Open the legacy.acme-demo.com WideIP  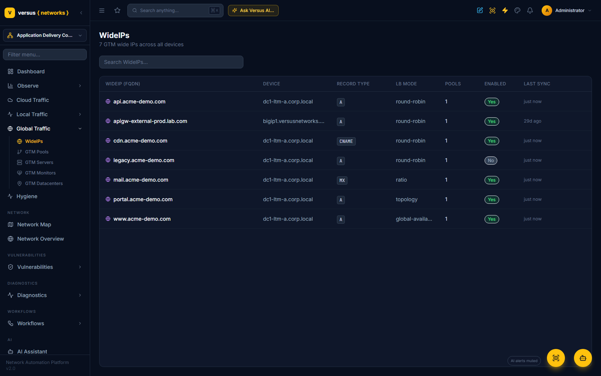[144, 160]
